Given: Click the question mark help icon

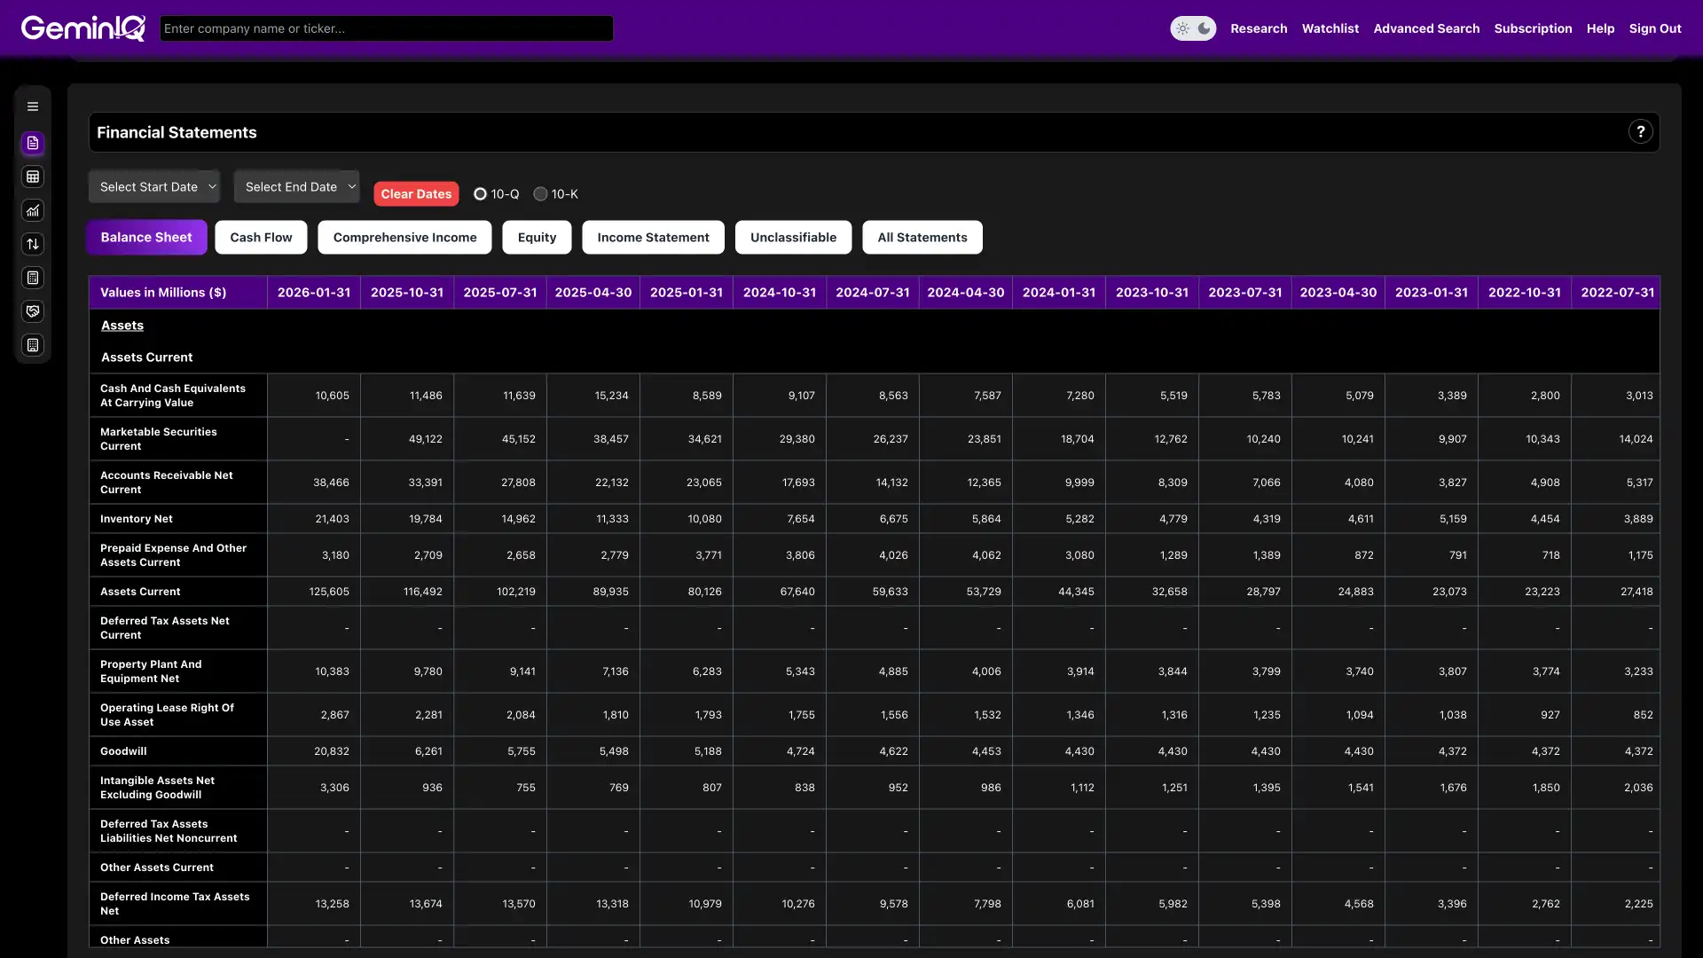Looking at the screenshot, I should coord(1640,132).
